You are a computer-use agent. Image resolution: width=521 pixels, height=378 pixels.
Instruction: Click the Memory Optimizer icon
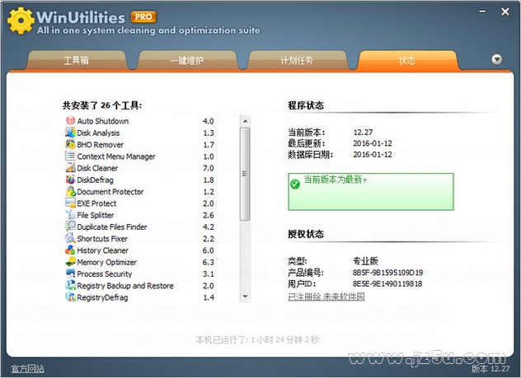tap(70, 262)
